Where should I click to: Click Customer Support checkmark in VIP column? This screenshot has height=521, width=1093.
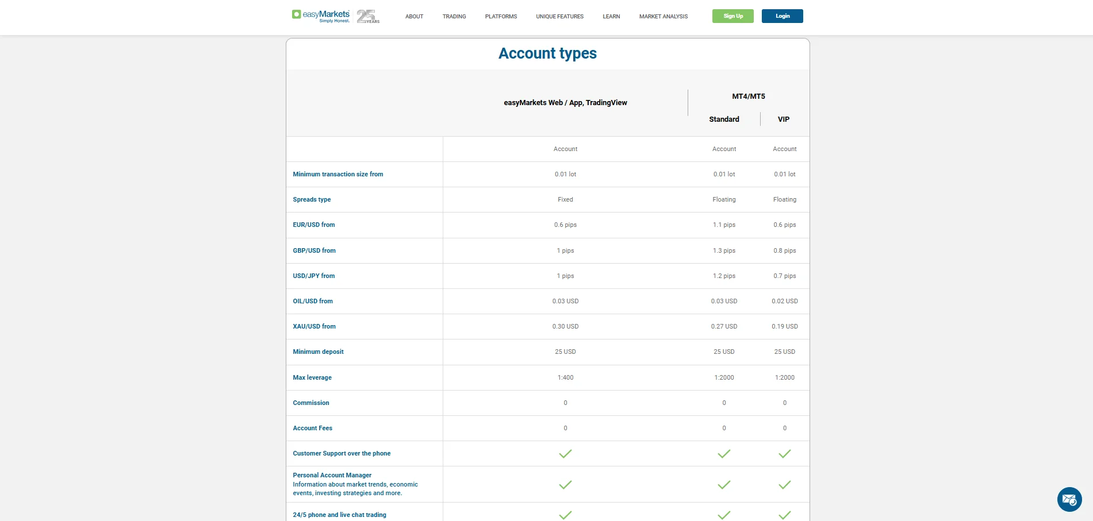pyautogui.click(x=785, y=454)
